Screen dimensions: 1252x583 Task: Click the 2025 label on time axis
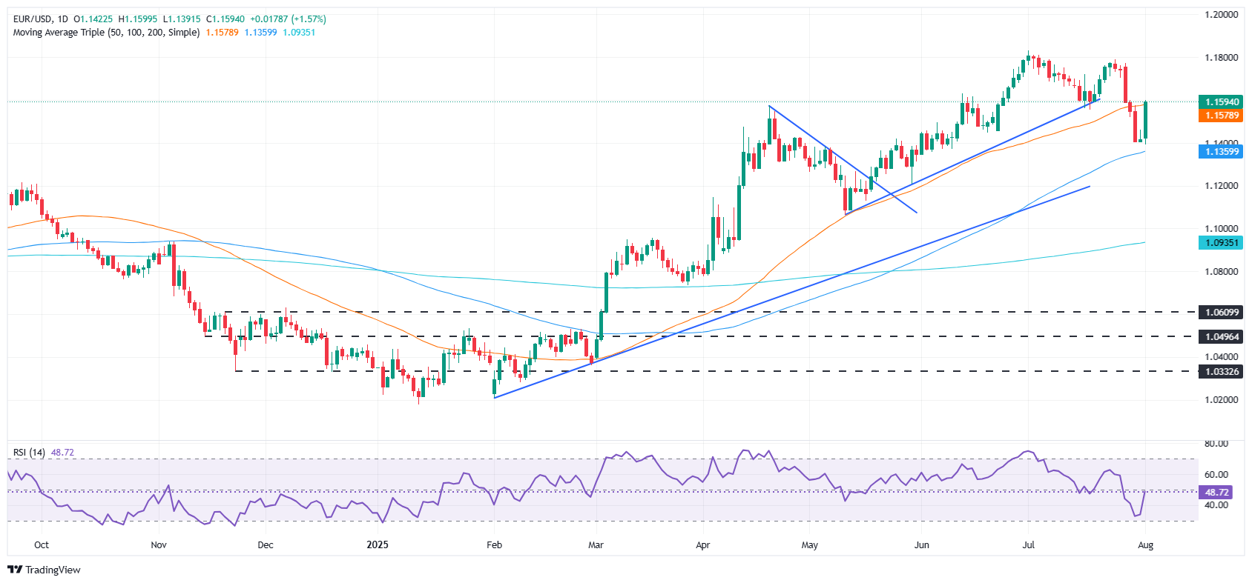378,545
